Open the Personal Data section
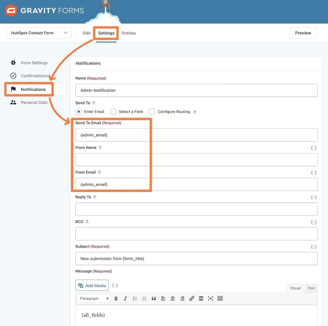 click(x=34, y=102)
